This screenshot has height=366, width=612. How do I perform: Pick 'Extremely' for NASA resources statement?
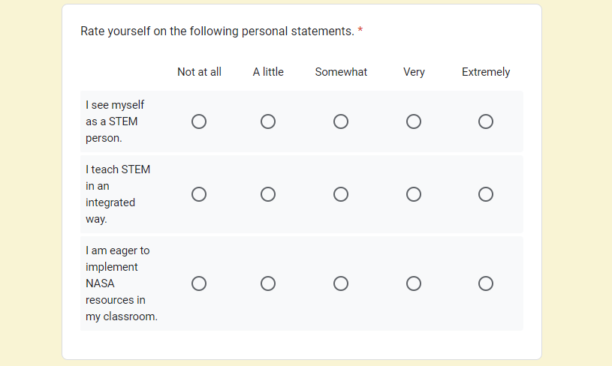(x=486, y=283)
